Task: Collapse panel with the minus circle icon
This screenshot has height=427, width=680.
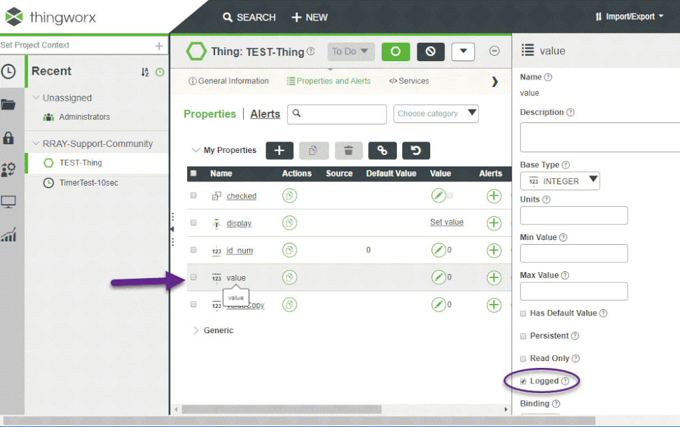Action: point(494,51)
